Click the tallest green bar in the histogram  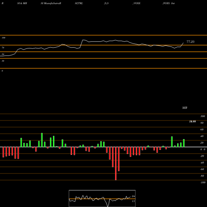click(x=42, y=140)
